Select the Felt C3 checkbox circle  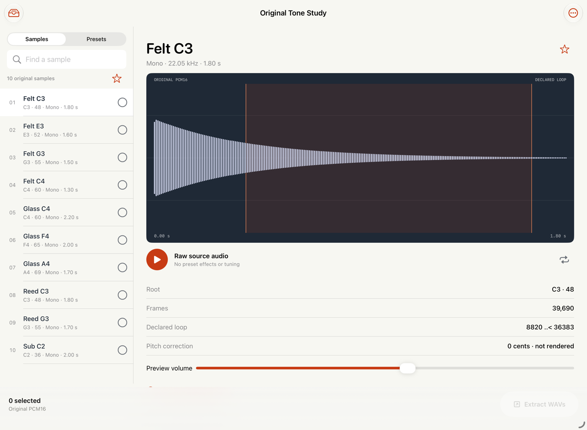click(122, 102)
